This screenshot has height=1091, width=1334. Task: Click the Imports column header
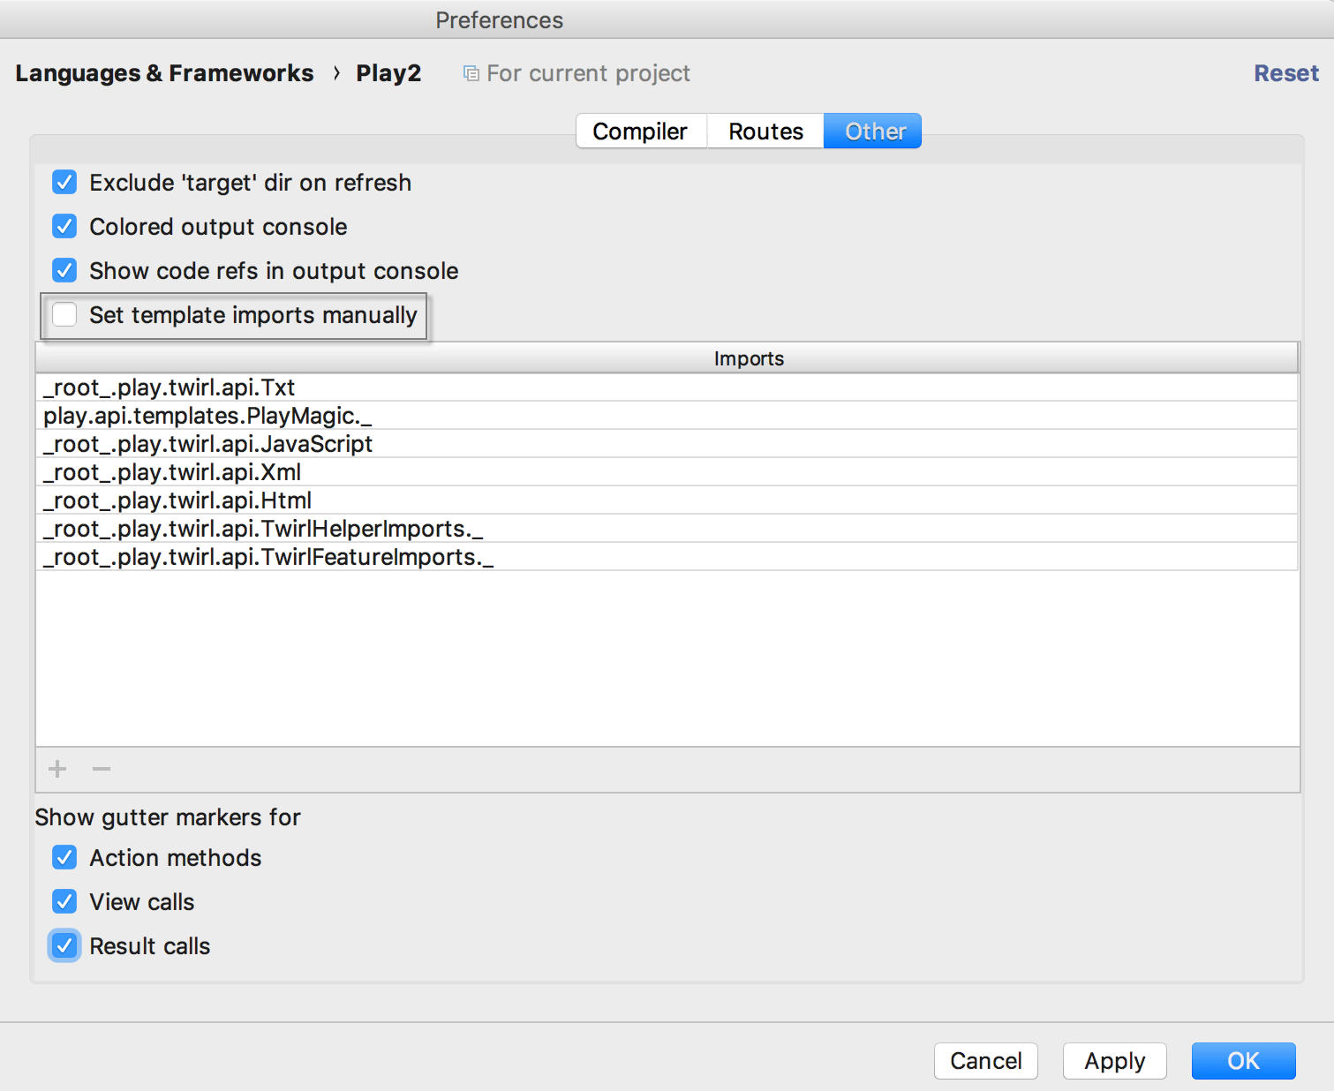tap(667, 358)
